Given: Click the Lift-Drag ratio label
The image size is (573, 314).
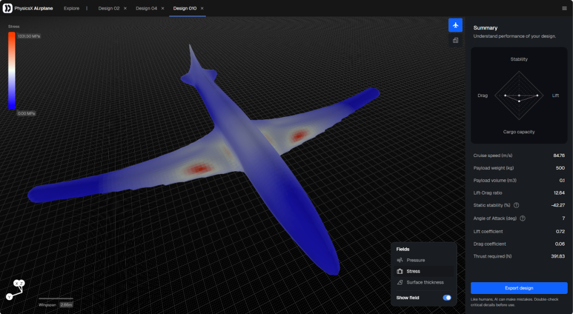Looking at the screenshot, I should coord(488,193).
